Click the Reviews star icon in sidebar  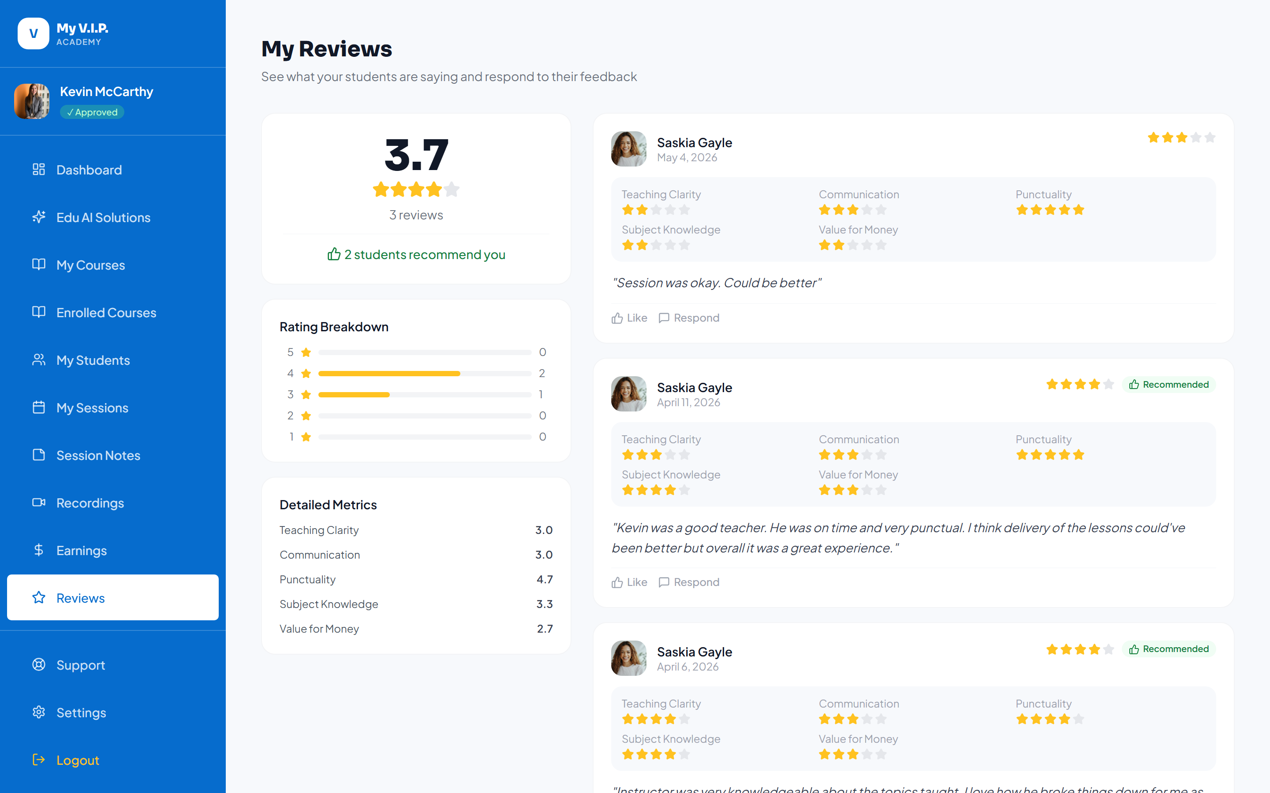click(x=39, y=598)
